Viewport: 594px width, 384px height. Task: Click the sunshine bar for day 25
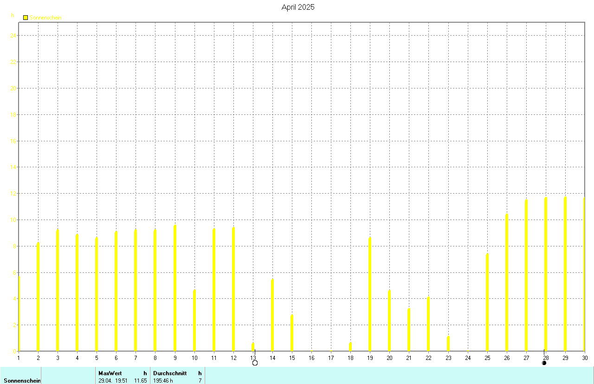click(x=487, y=302)
